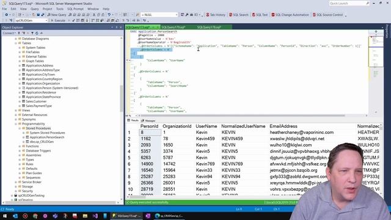Open the Windows Start menu
Screen dimensions: 391x220
[x=5, y=216]
